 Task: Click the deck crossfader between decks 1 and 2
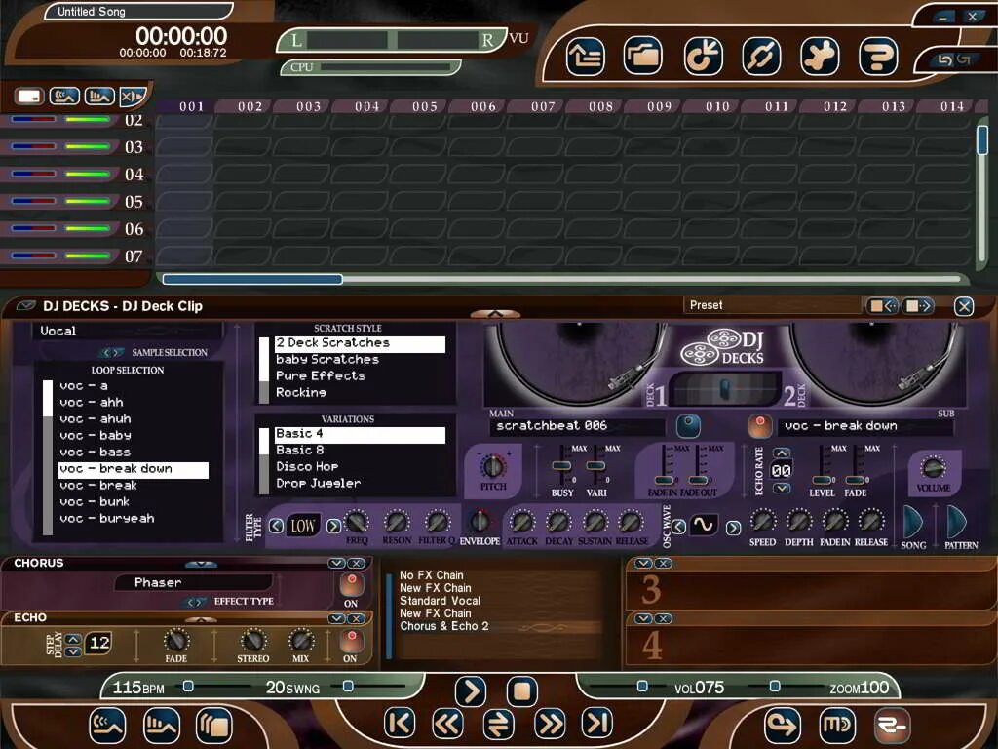pyautogui.click(x=724, y=388)
